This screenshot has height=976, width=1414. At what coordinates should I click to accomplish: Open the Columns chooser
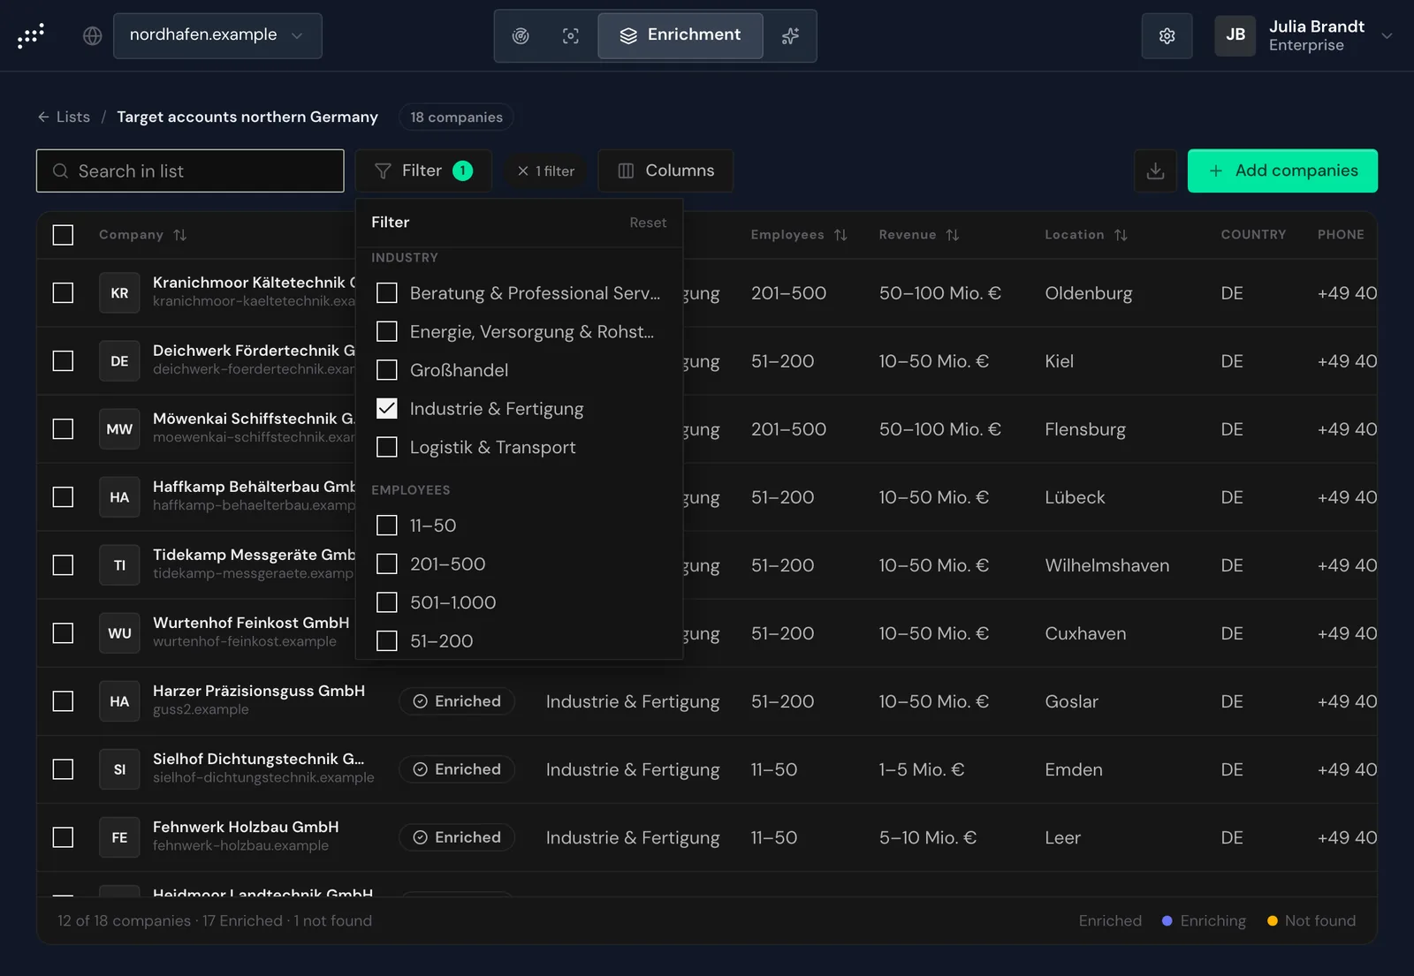(665, 170)
